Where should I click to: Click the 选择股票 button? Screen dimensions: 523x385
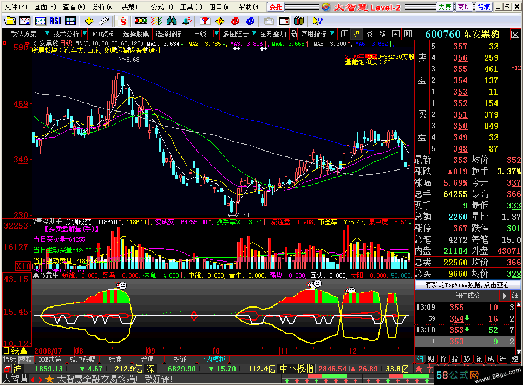(x=136, y=34)
